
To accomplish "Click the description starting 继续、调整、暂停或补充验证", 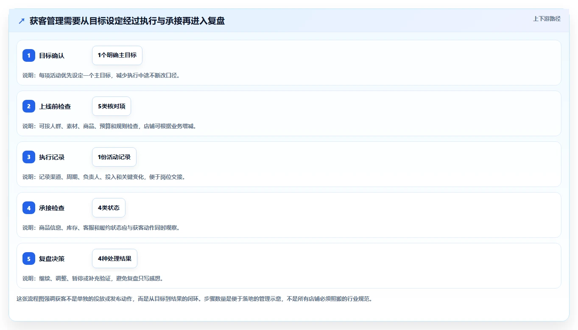I will pos(93,278).
